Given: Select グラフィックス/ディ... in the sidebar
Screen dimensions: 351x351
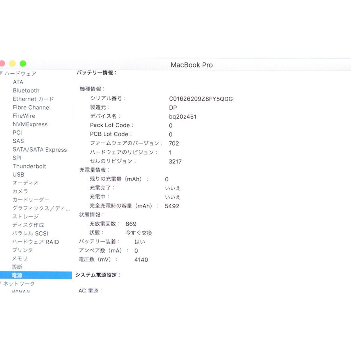Looking at the screenshot, I should click(x=41, y=208).
